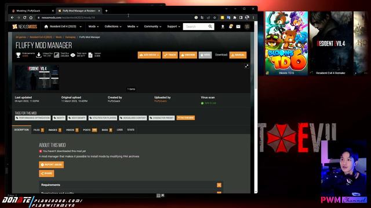The image size is (371, 208).
Task: Open the Resident Evil 4 mod screenshot thumbnail
Action: coord(37,77)
